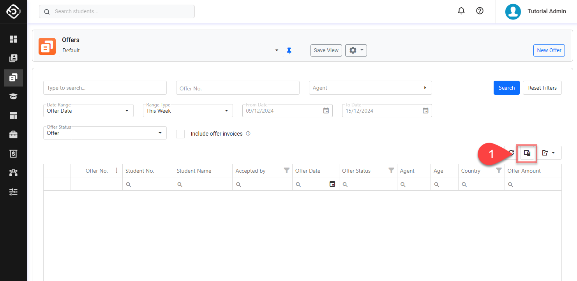Screen dimensions: 577x281
Task: Click the Country filter cell
Action: coord(482,184)
